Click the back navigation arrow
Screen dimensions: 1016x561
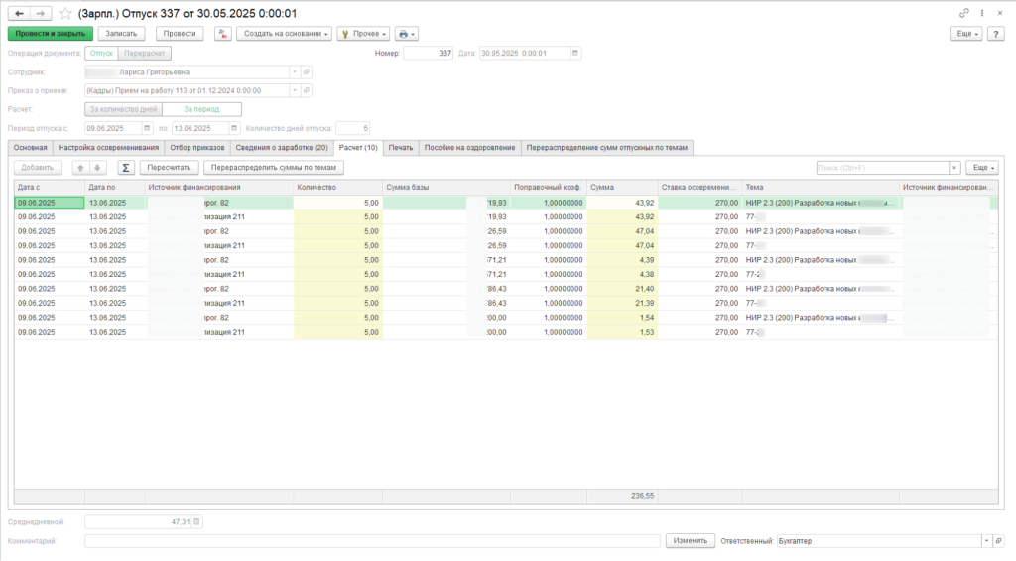click(19, 13)
